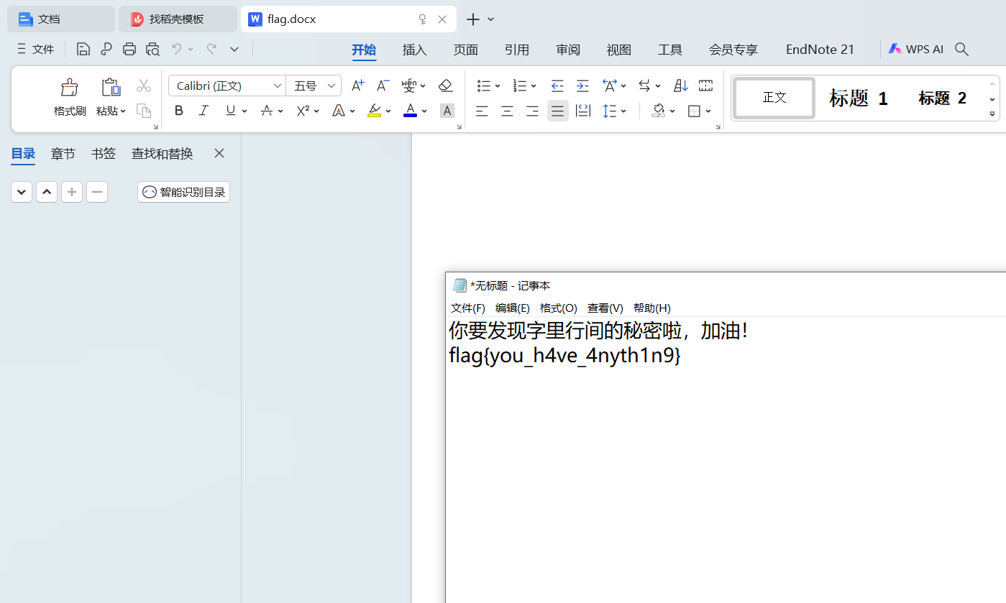
Task: Toggle justified text alignment
Action: pos(557,111)
